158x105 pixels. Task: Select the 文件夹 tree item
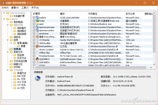click(x=17, y=49)
